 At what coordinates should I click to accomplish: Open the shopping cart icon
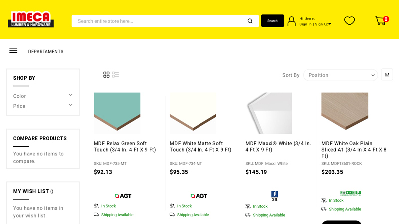(x=381, y=21)
